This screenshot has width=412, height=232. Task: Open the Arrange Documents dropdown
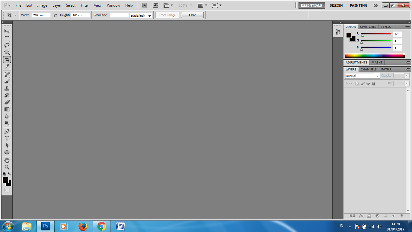pyautogui.click(x=202, y=5)
